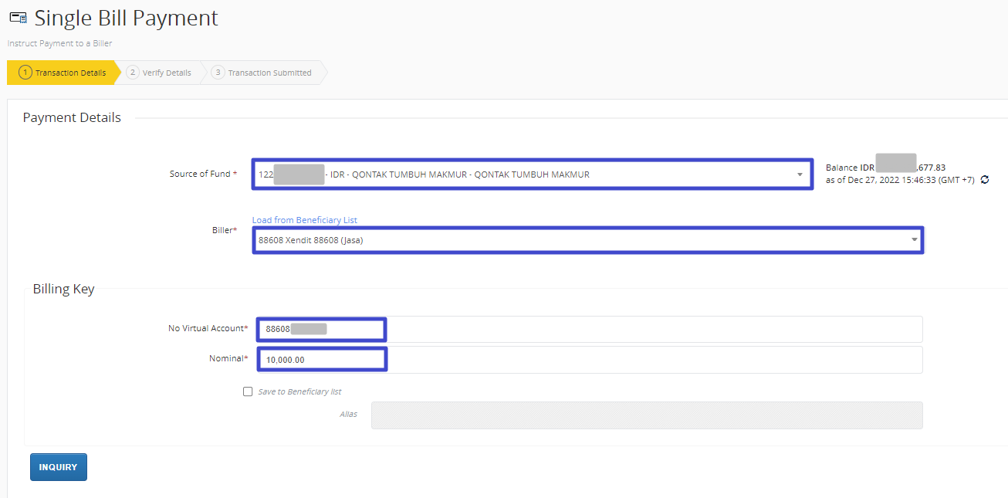Select the QONTAK TUMBUH MAKMUR account field
The height and width of the screenshot is (498, 1008).
525,174
